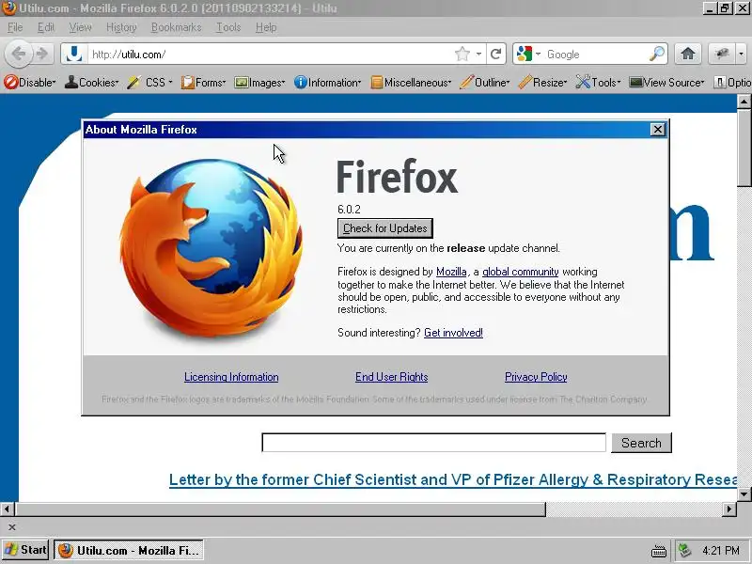The width and height of the screenshot is (752, 564).
Task: Follow the Mozilla link
Action: (x=451, y=272)
